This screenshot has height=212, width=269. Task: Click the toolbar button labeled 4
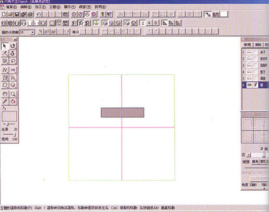coord(149,23)
